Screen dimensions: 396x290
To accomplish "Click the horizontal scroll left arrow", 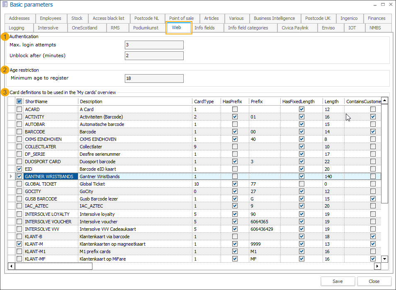I will pyautogui.click(x=11, y=266).
